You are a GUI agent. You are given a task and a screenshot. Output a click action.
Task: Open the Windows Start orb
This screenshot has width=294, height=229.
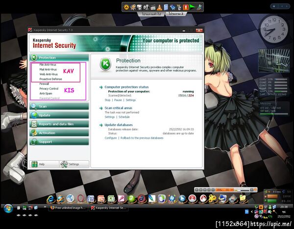pos(8,208)
